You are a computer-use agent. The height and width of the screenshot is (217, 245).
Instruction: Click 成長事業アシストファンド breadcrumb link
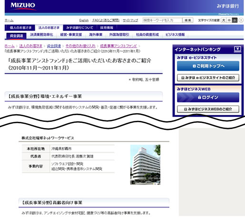pos(118,46)
